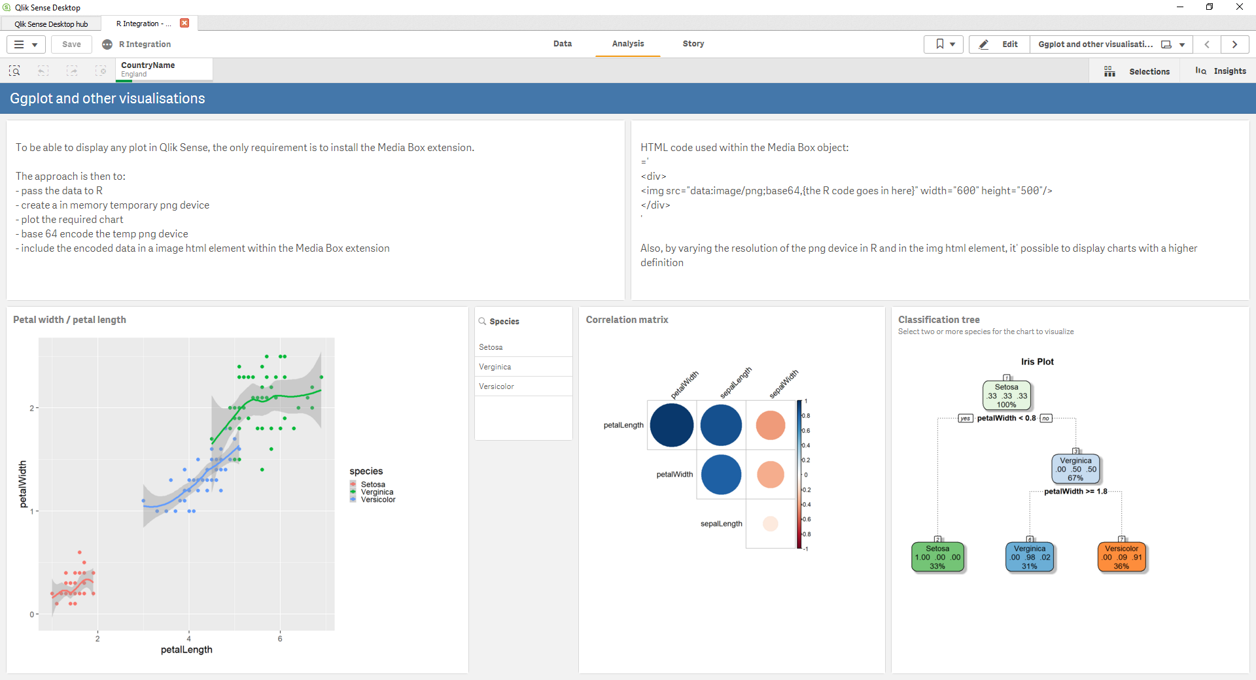Expand the bookmark dropdown arrow

coord(954,44)
